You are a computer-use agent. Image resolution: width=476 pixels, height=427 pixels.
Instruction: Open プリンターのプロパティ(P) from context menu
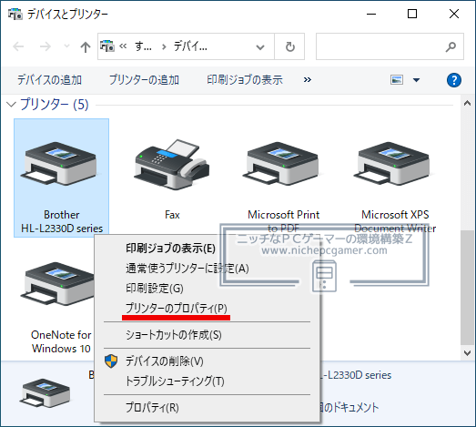(x=177, y=309)
